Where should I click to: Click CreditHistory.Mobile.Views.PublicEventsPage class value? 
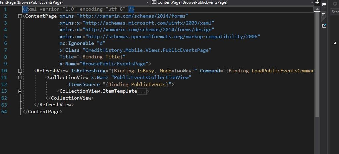tap(147, 50)
